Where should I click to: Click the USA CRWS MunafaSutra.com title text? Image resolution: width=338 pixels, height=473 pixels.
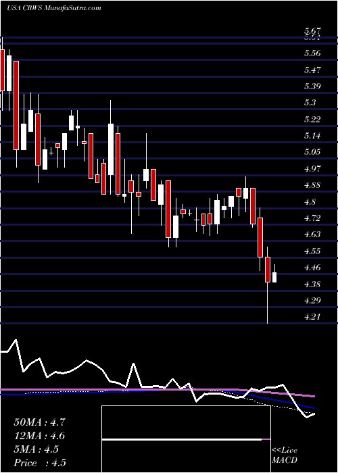pos(53,8)
